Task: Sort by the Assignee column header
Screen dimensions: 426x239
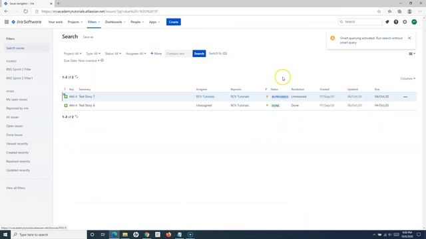Action: point(202,89)
